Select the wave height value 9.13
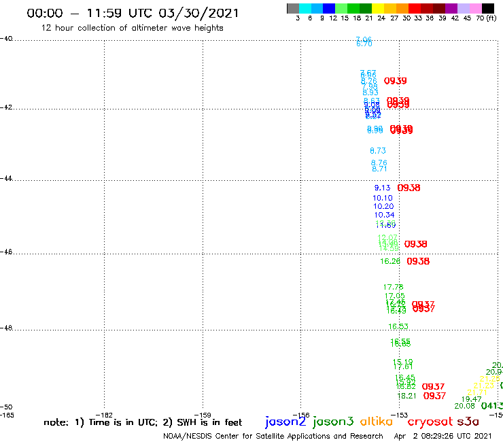 382,188
